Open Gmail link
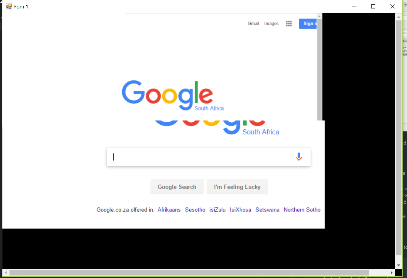 click(x=253, y=24)
